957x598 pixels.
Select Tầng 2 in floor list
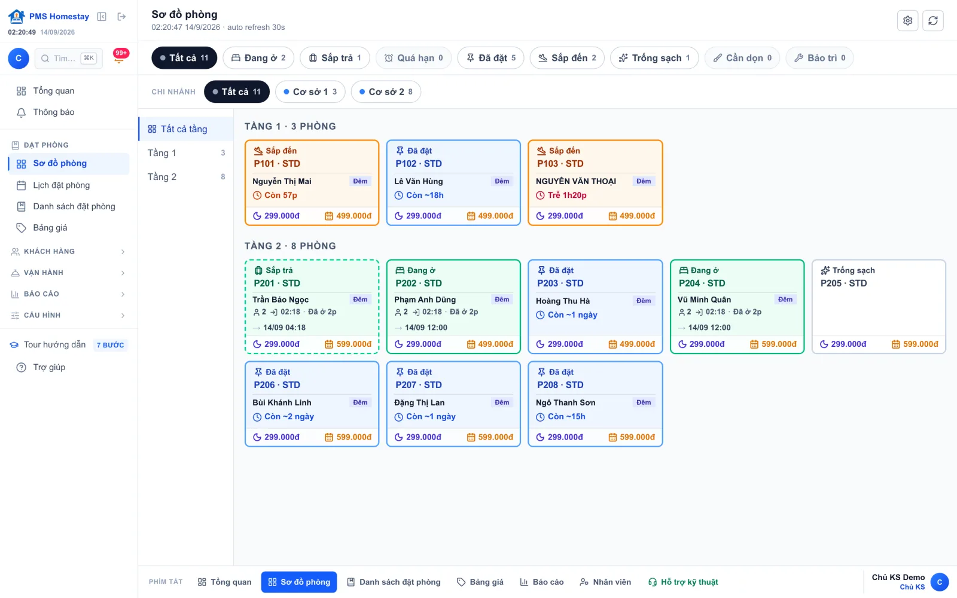(186, 177)
